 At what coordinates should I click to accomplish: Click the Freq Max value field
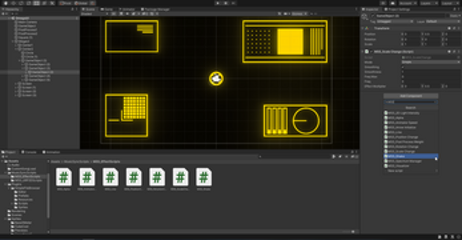(431, 77)
